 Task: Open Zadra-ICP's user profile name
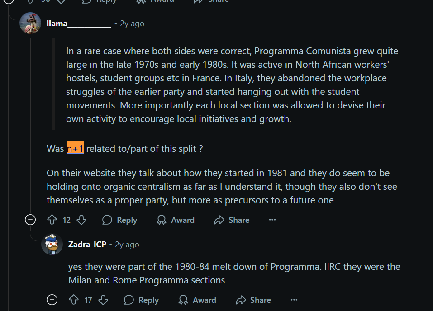click(87, 245)
